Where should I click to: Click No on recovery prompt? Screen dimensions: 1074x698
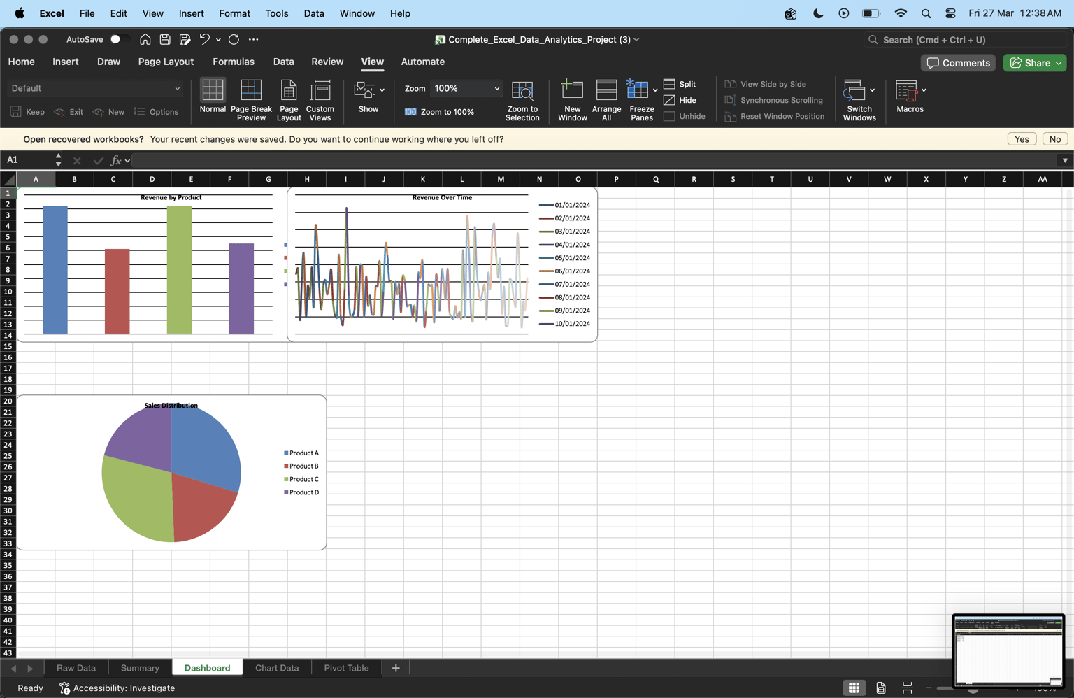1054,139
